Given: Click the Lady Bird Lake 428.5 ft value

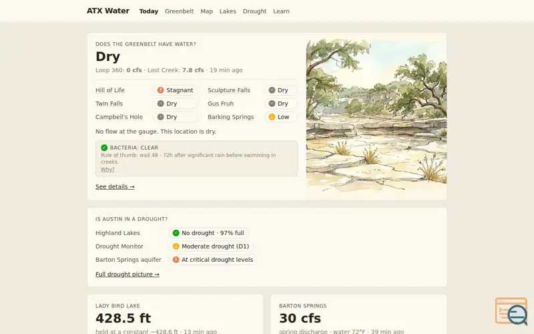Looking at the screenshot, I should pos(123,318).
